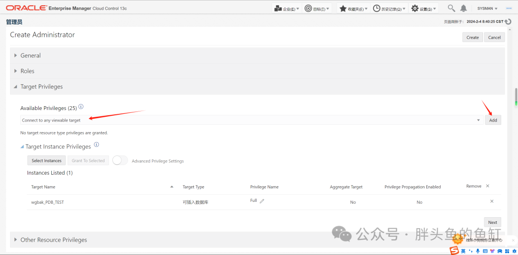Click the page vertical scrollbar thumb
The height and width of the screenshot is (255, 518).
click(516, 97)
